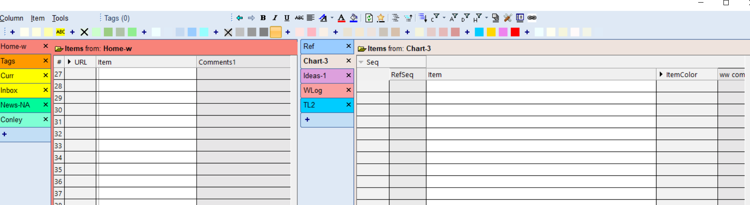The height and width of the screenshot is (205, 750).
Task: Click the green refresh document icon
Action: 369,18
